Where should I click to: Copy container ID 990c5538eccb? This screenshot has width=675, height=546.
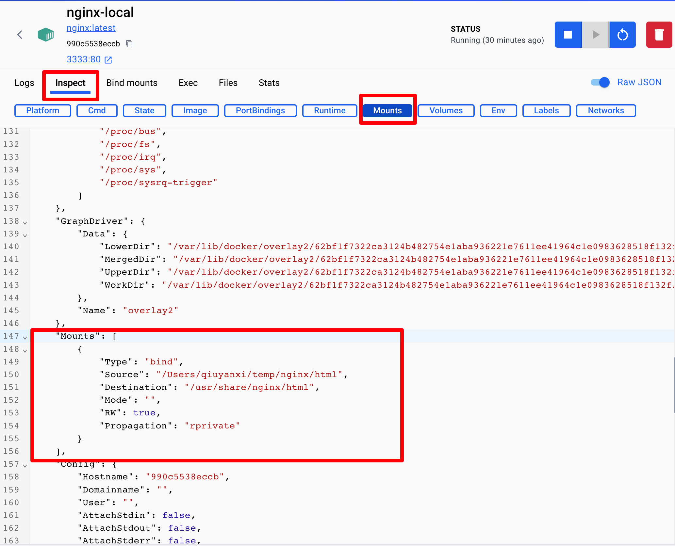point(129,44)
